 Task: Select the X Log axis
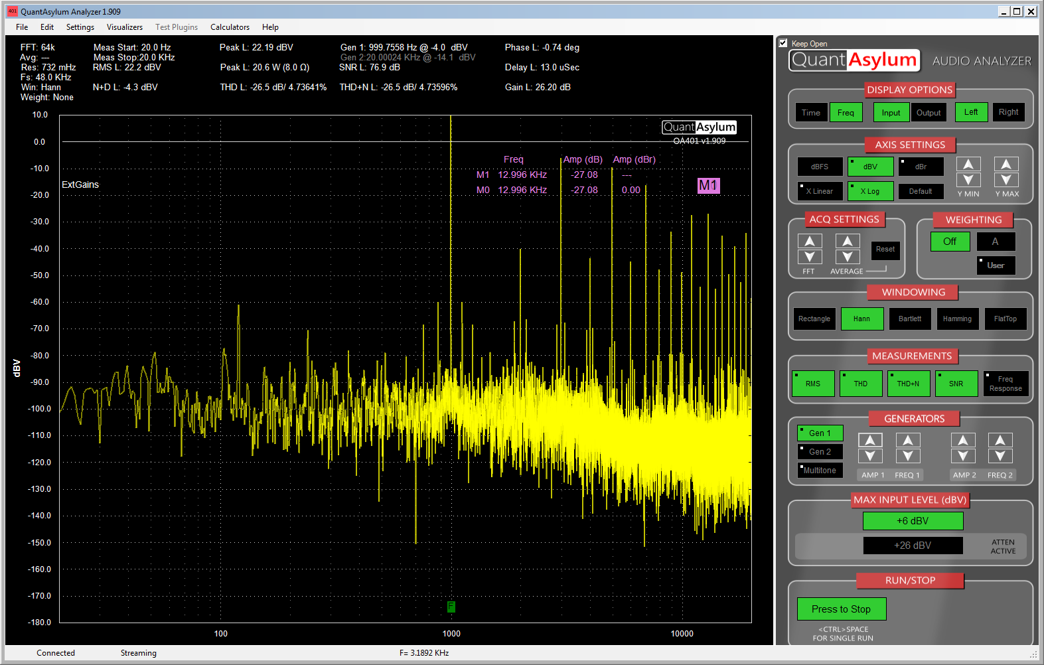(871, 191)
